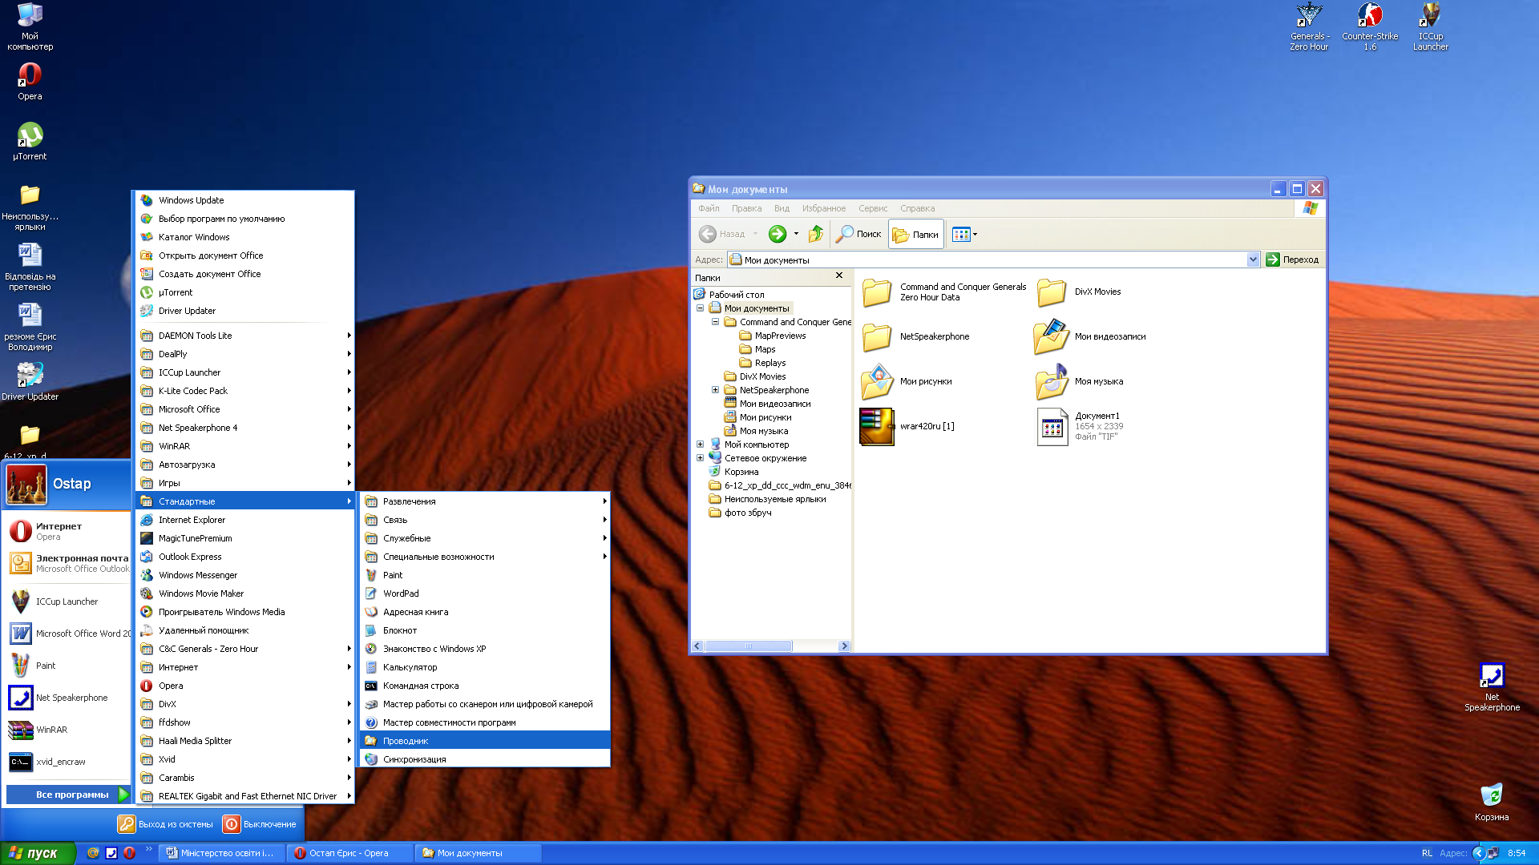Collapse Command and Conquer tree node
Screen dimensions: 1539x865
click(x=715, y=322)
